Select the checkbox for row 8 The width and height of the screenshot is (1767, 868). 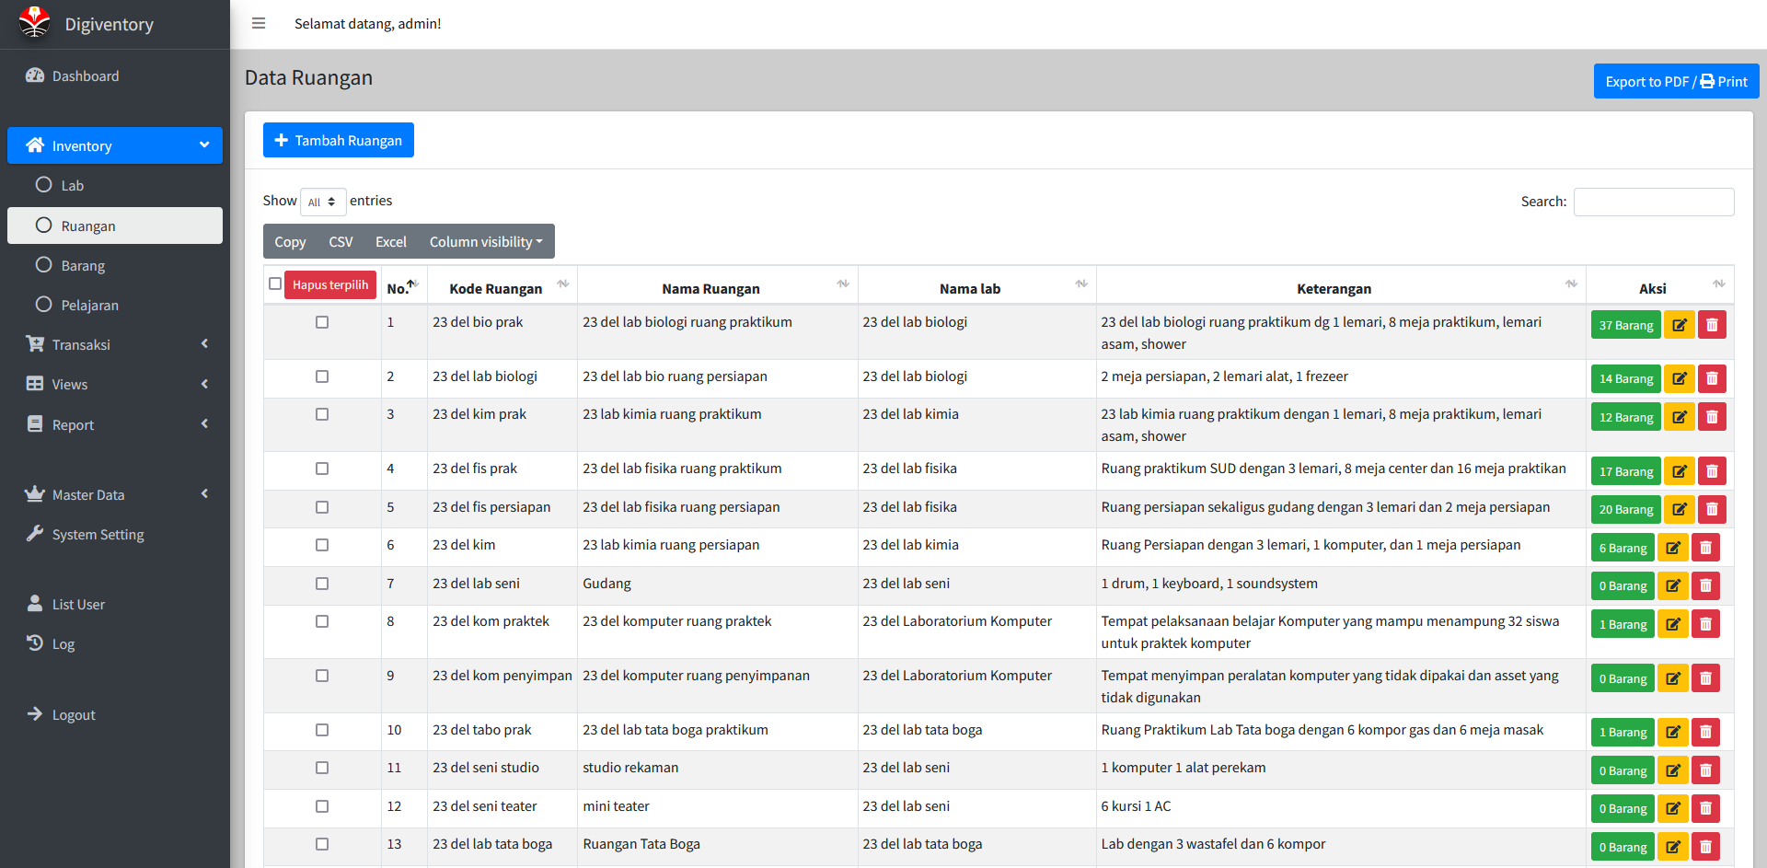pyautogui.click(x=322, y=621)
